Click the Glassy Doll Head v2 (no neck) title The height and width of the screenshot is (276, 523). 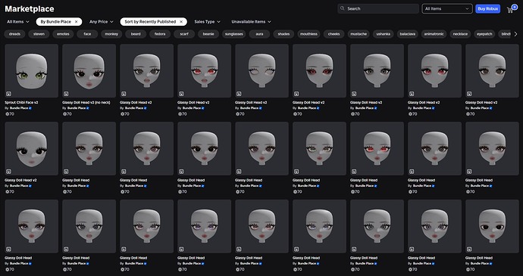[86, 103]
